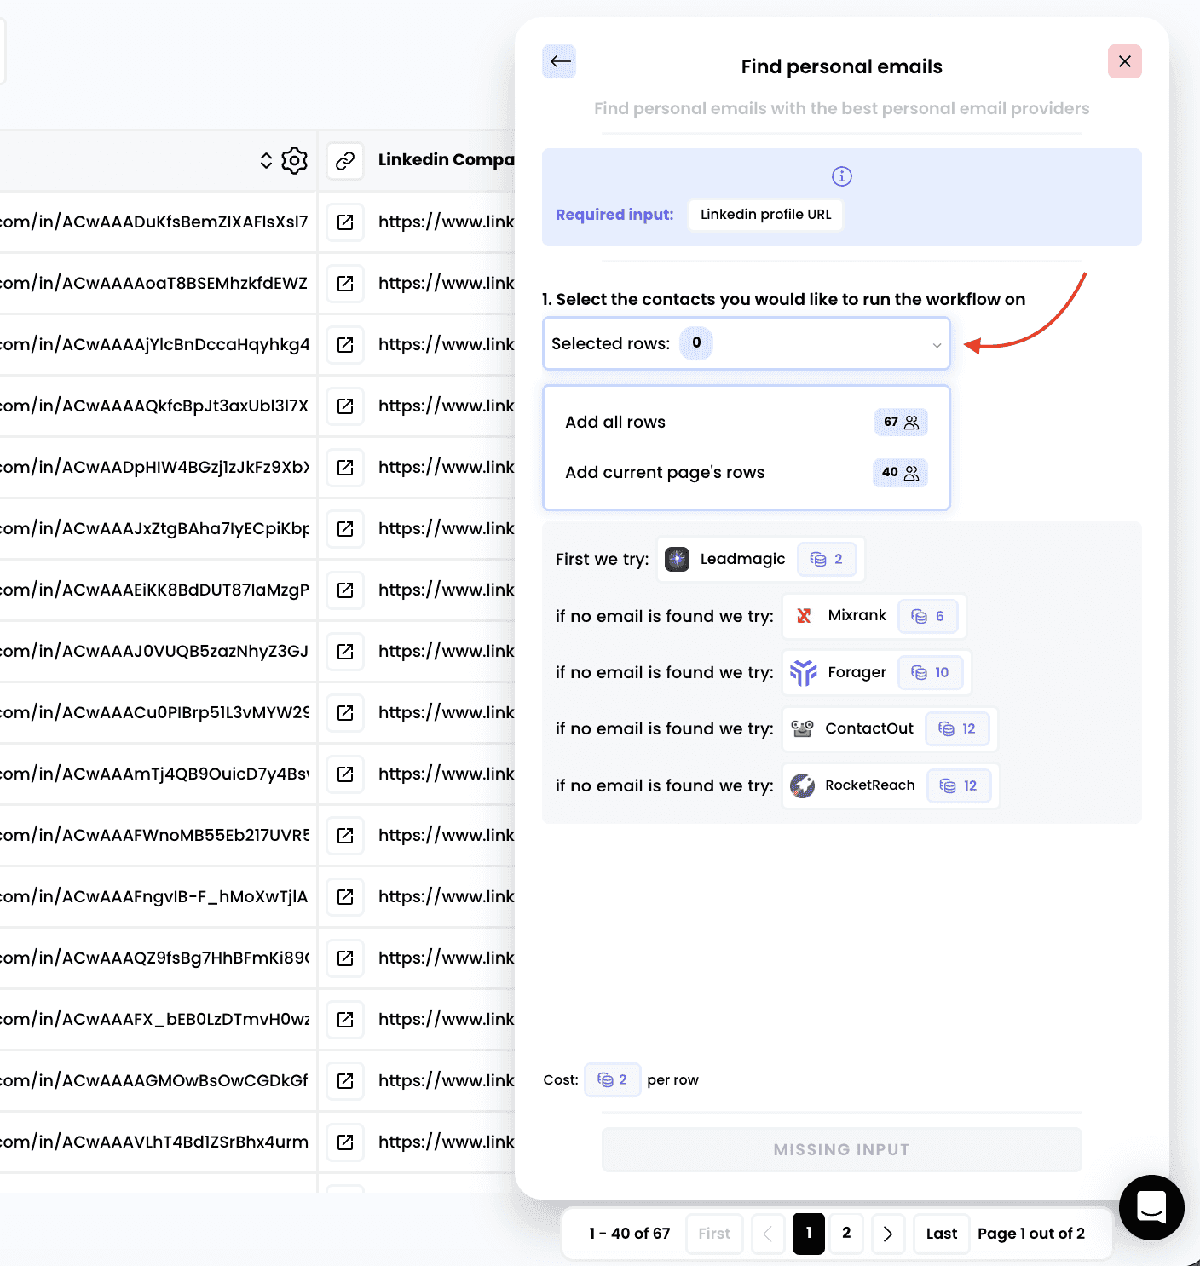Open link in ACwAAAFWnoMB55Eb217UVR row

point(345,836)
